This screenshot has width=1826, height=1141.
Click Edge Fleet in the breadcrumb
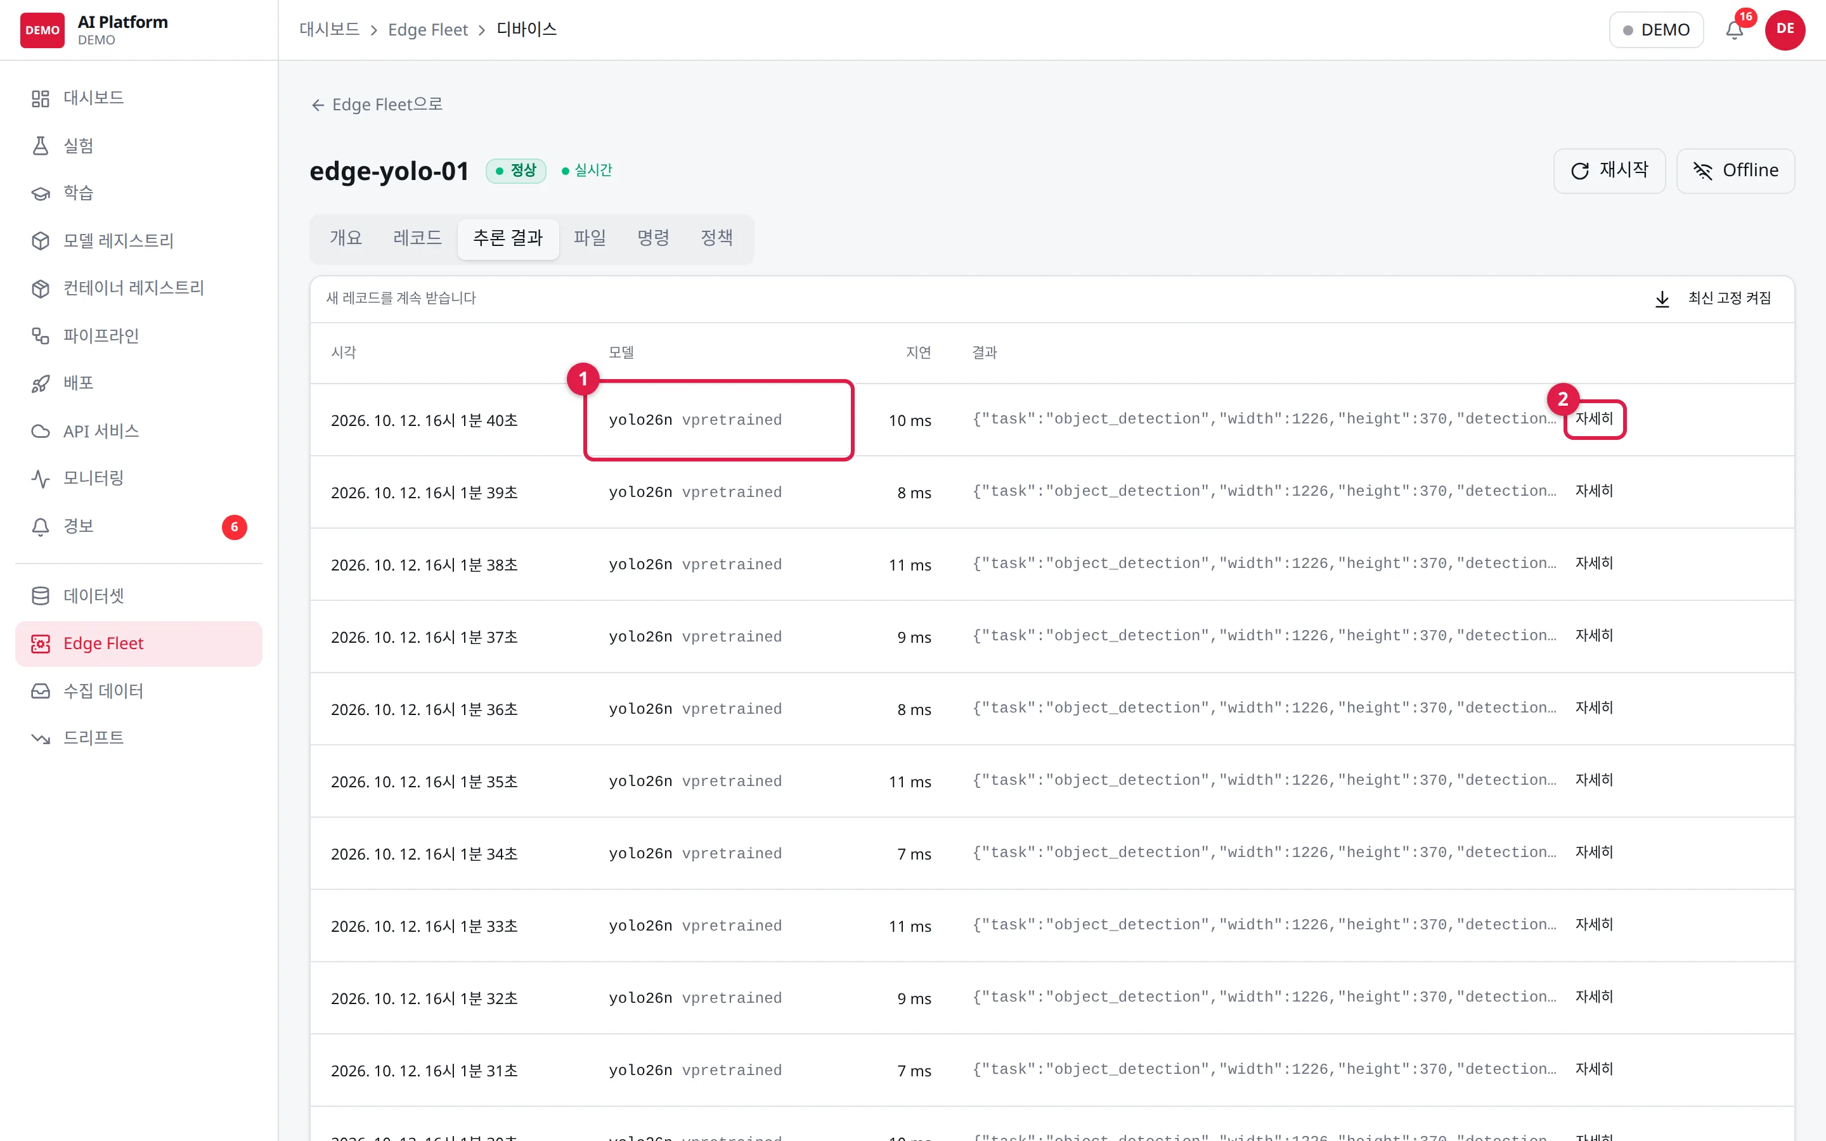point(428,30)
